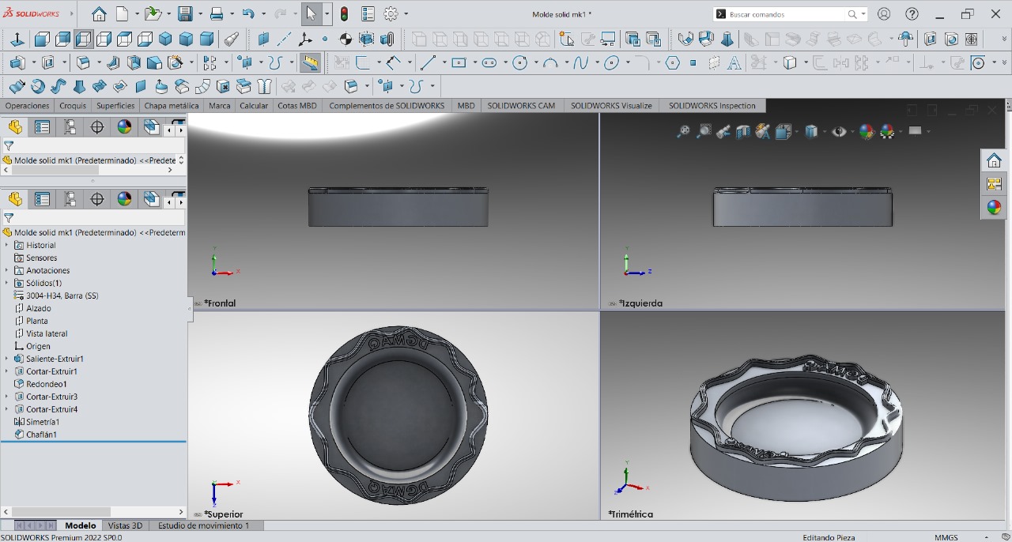Toggle the Select arrow tool
The height and width of the screenshot is (542, 1012).
pyautogui.click(x=311, y=14)
